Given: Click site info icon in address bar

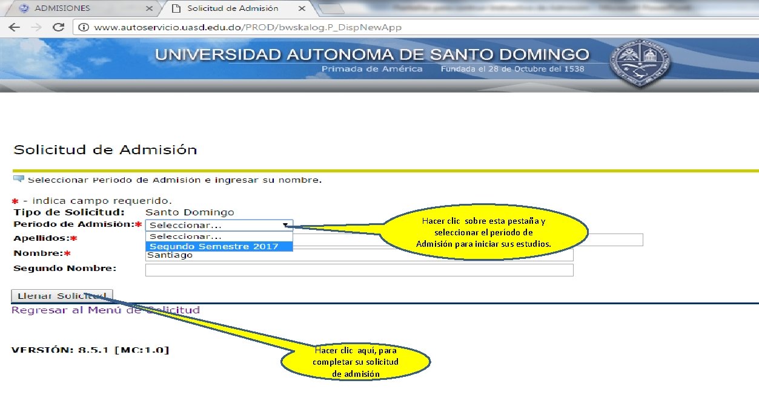Looking at the screenshot, I should point(84,27).
